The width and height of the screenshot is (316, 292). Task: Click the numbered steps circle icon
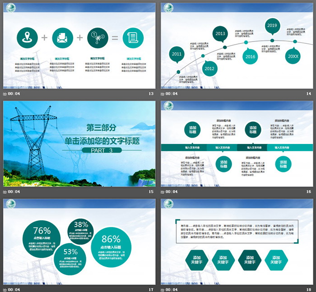point(98,38)
